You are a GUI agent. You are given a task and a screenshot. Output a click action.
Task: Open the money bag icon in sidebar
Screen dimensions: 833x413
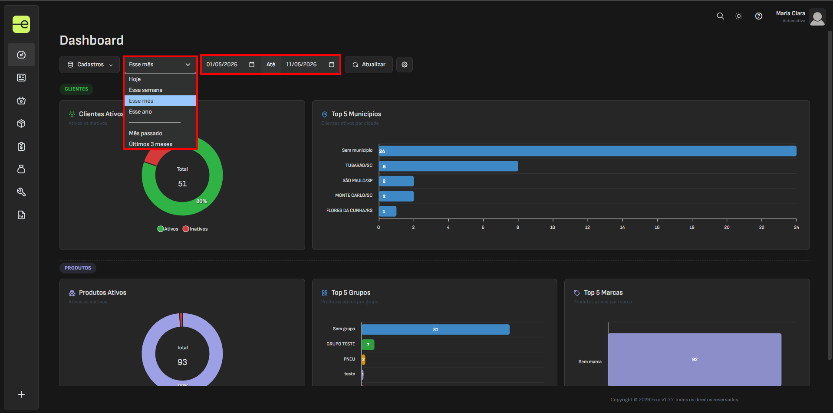tap(21, 169)
